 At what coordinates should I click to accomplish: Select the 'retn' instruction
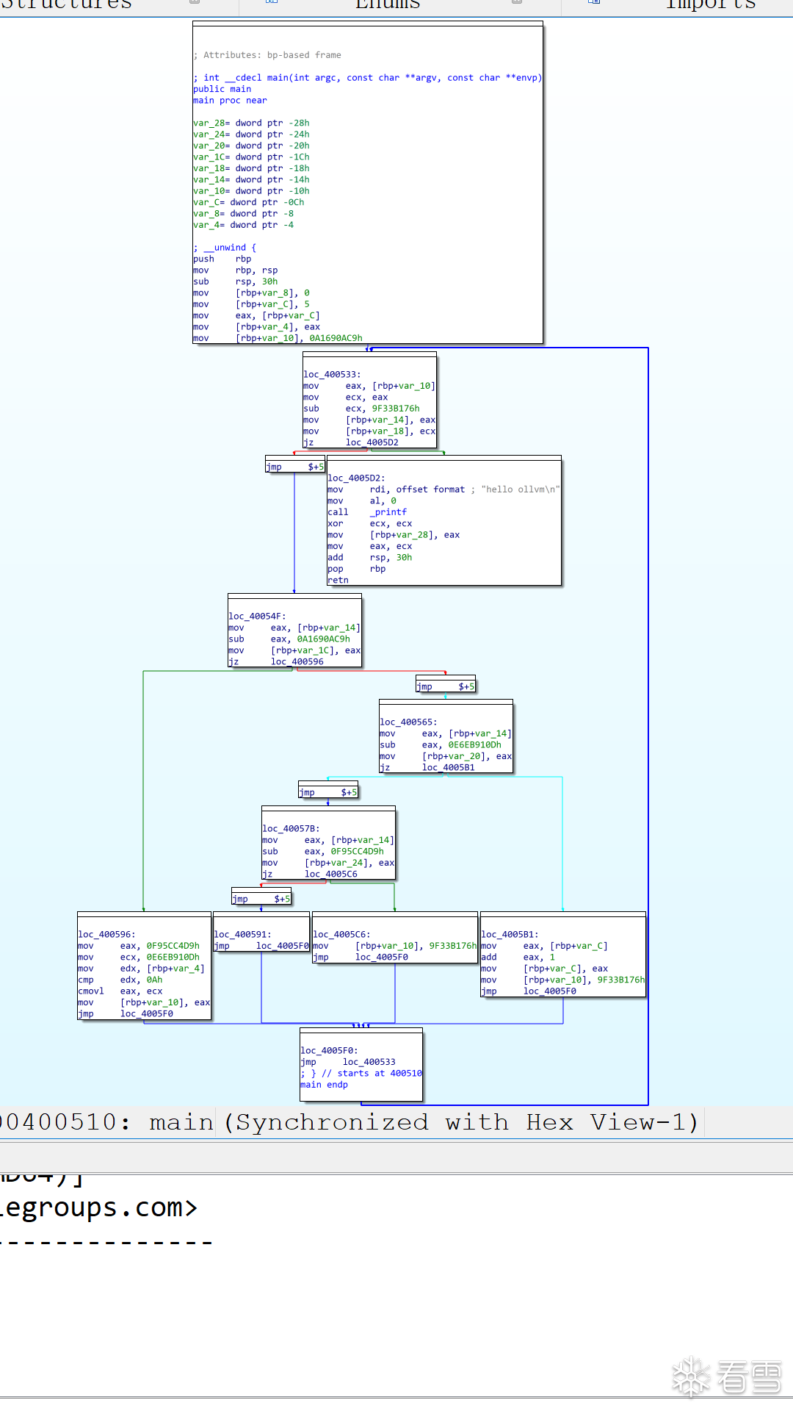coord(338,581)
